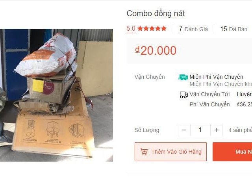The width and height of the screenshot is (252, 182).
Task: Click the product title "Combo đồng nát"
Action: pos(156,13)
